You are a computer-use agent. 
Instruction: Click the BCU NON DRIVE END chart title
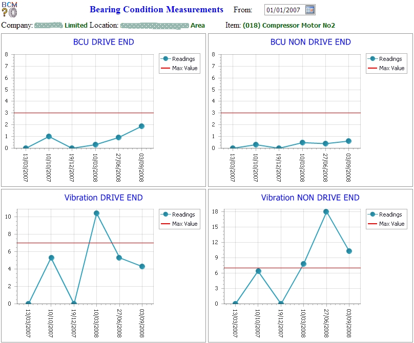point(310,42)
